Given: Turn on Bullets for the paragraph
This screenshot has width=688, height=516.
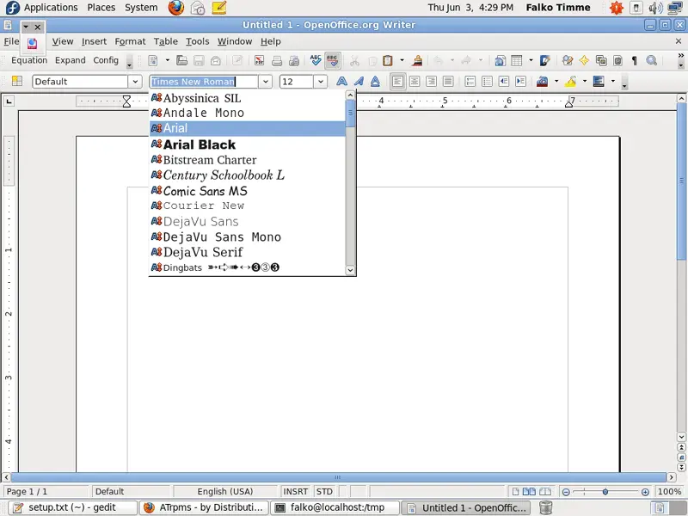Looking at the screenshot, I should click(x=487, y=82).
